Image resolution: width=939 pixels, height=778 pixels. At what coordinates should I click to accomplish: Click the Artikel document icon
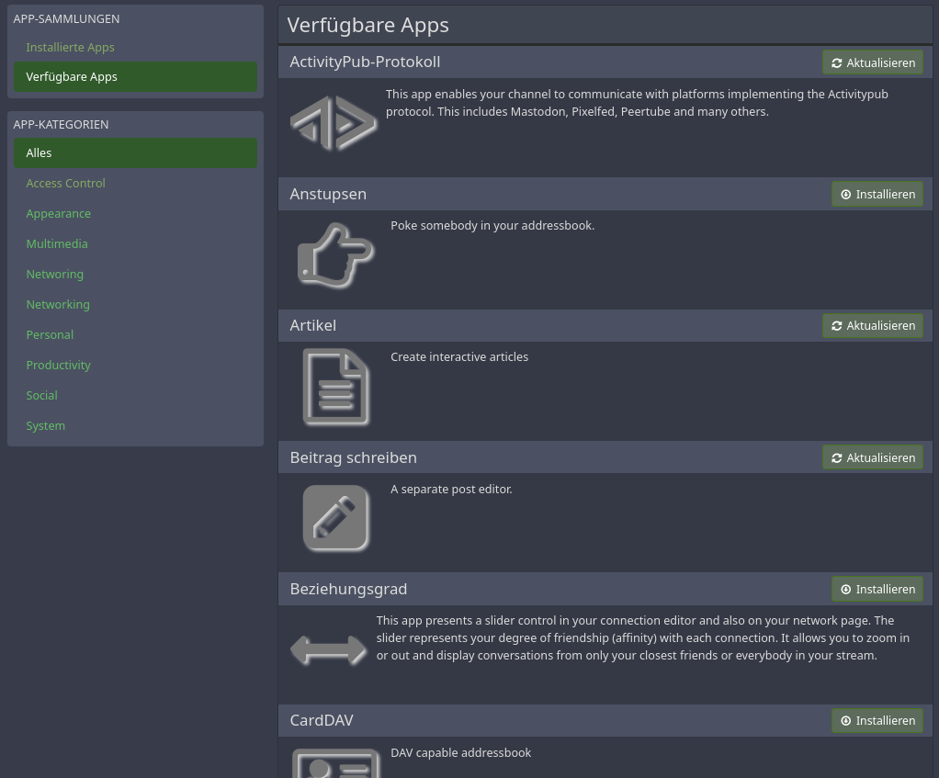tap(335, 387)
